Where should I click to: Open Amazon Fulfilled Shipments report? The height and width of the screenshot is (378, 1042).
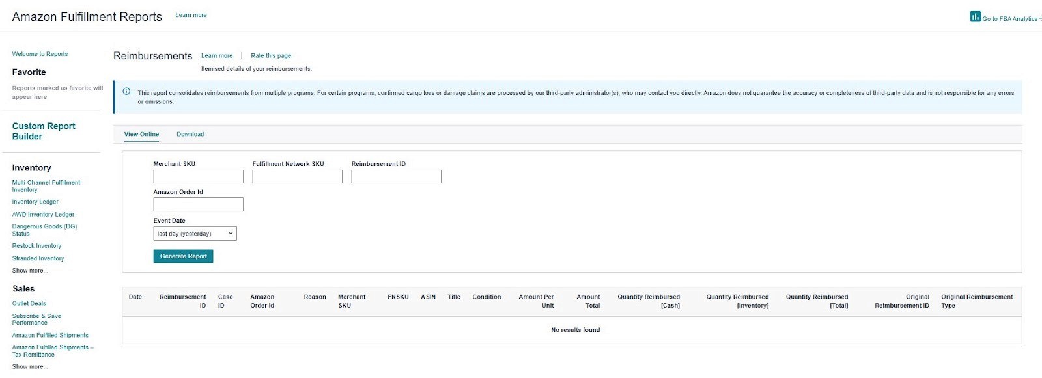[50, 336]
